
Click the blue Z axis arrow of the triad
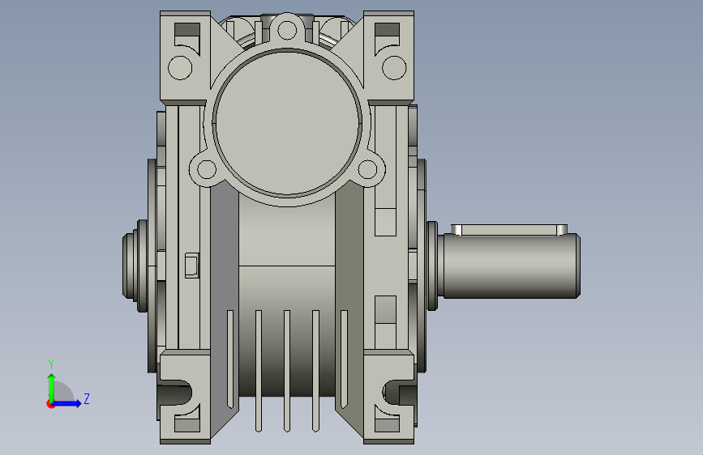pos(69,403)
